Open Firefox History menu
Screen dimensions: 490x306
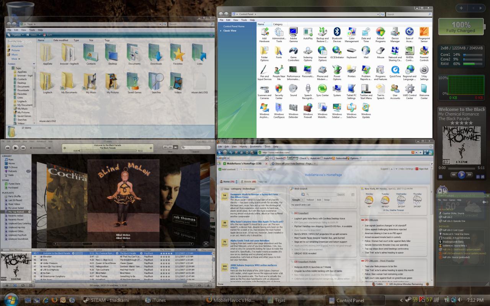pos(243,146)
